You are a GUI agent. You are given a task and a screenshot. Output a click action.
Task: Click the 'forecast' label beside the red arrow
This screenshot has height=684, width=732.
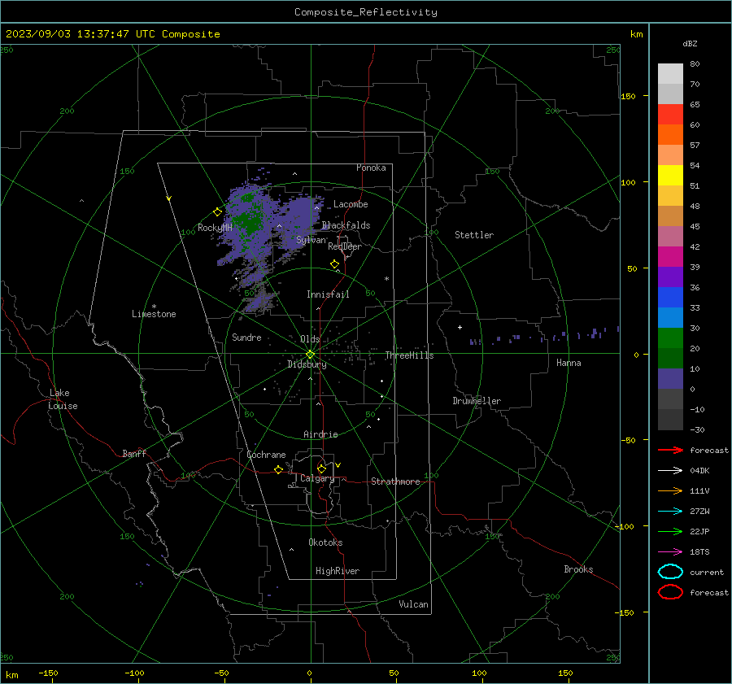coord(708,450)
